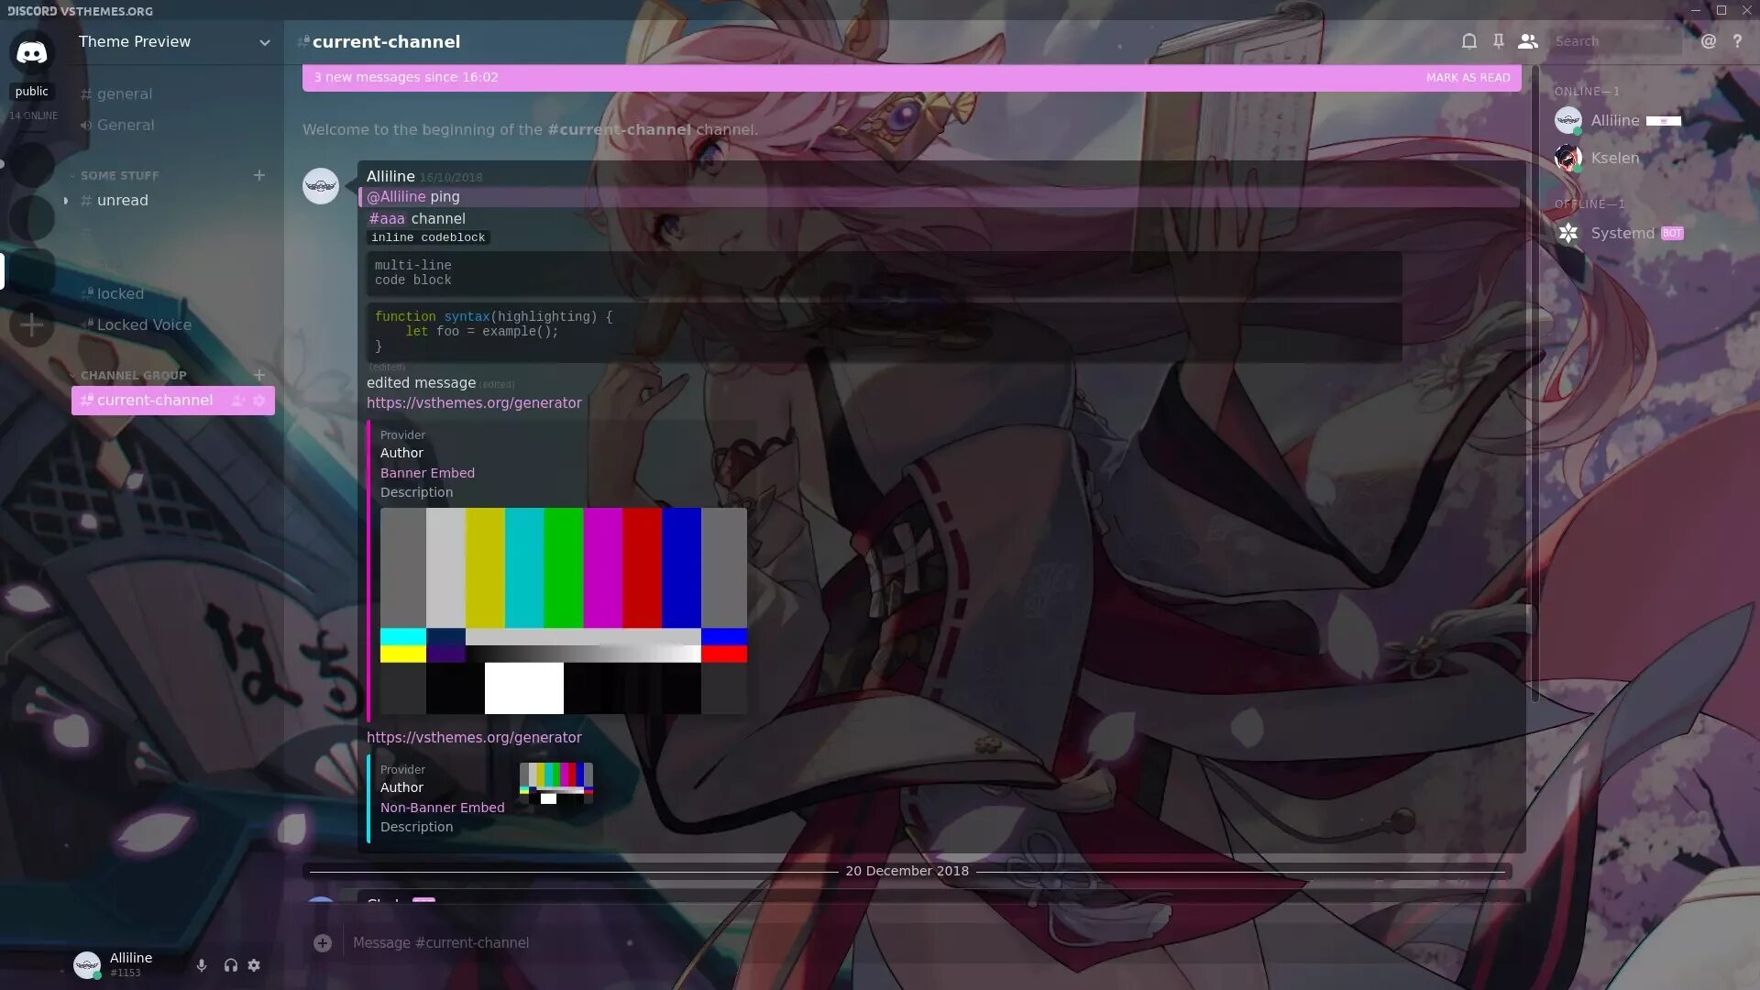Click the Banner Embed title link
The height and width of the screenshot is (990, 1760).
427,473
